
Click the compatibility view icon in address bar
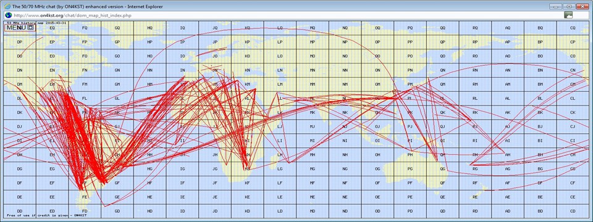tap(568, 15)
